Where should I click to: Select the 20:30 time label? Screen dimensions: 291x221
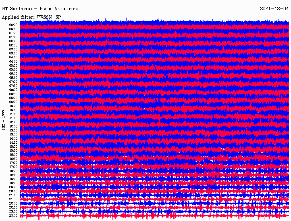tap(13, 191)
